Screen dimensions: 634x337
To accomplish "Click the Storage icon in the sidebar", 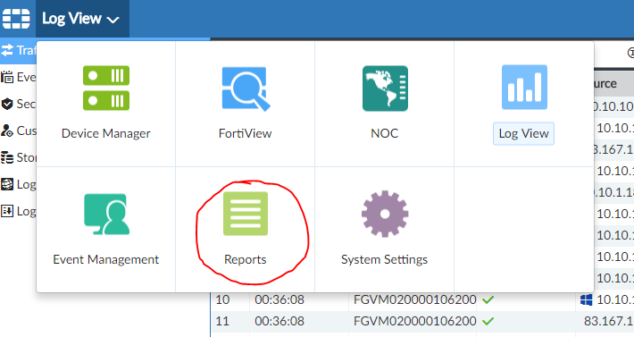I will point(7,157).
